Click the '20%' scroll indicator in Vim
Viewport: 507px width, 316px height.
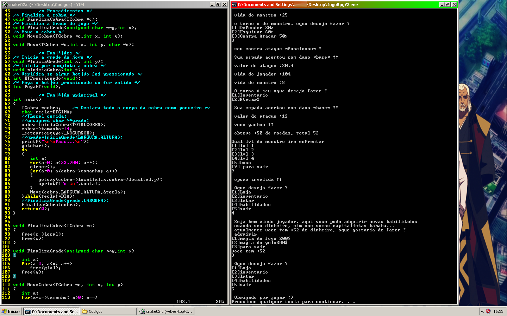pyautogui.click(x=220, y=302)
